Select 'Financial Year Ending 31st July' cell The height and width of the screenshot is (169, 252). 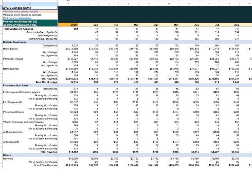pos(30,22)
